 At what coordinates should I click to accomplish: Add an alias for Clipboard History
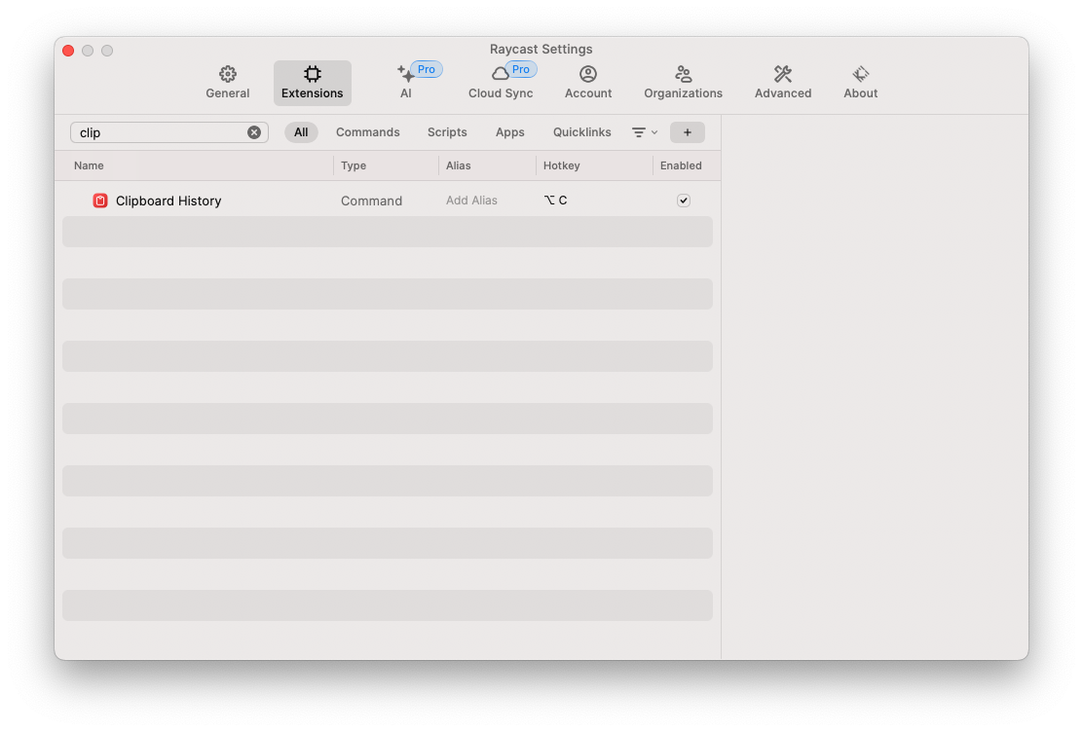click(x=471, y=201)
